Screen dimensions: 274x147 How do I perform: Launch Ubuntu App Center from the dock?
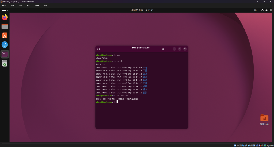[5, 36]
